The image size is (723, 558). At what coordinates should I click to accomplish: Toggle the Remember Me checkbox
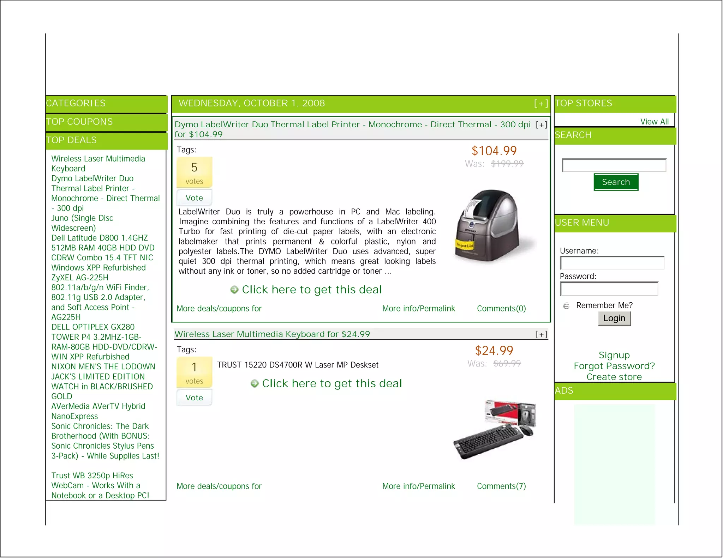pos(566,306)
